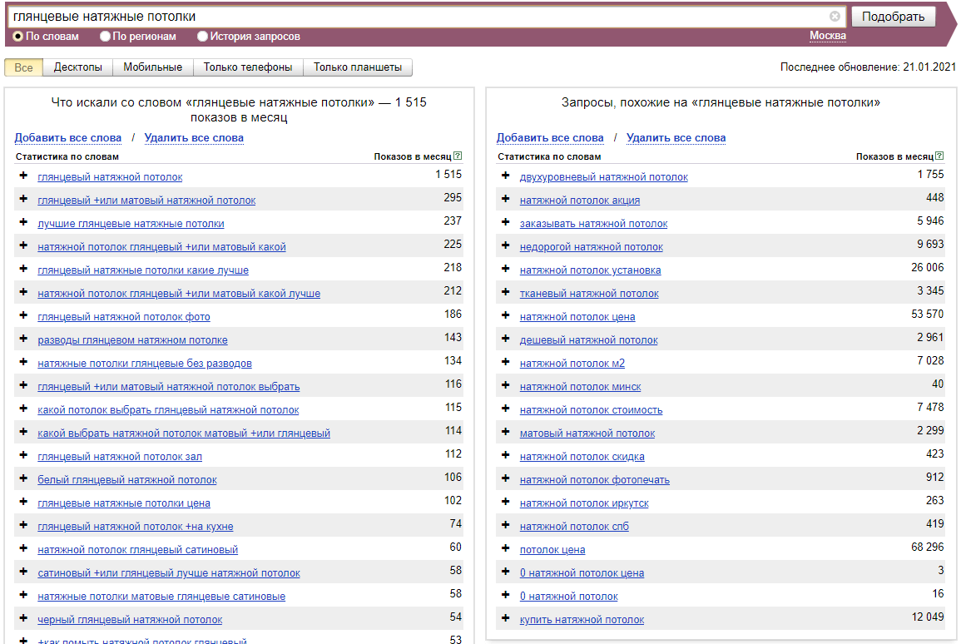Open 'дешевый натяжной потолок' link

point(589,340)
